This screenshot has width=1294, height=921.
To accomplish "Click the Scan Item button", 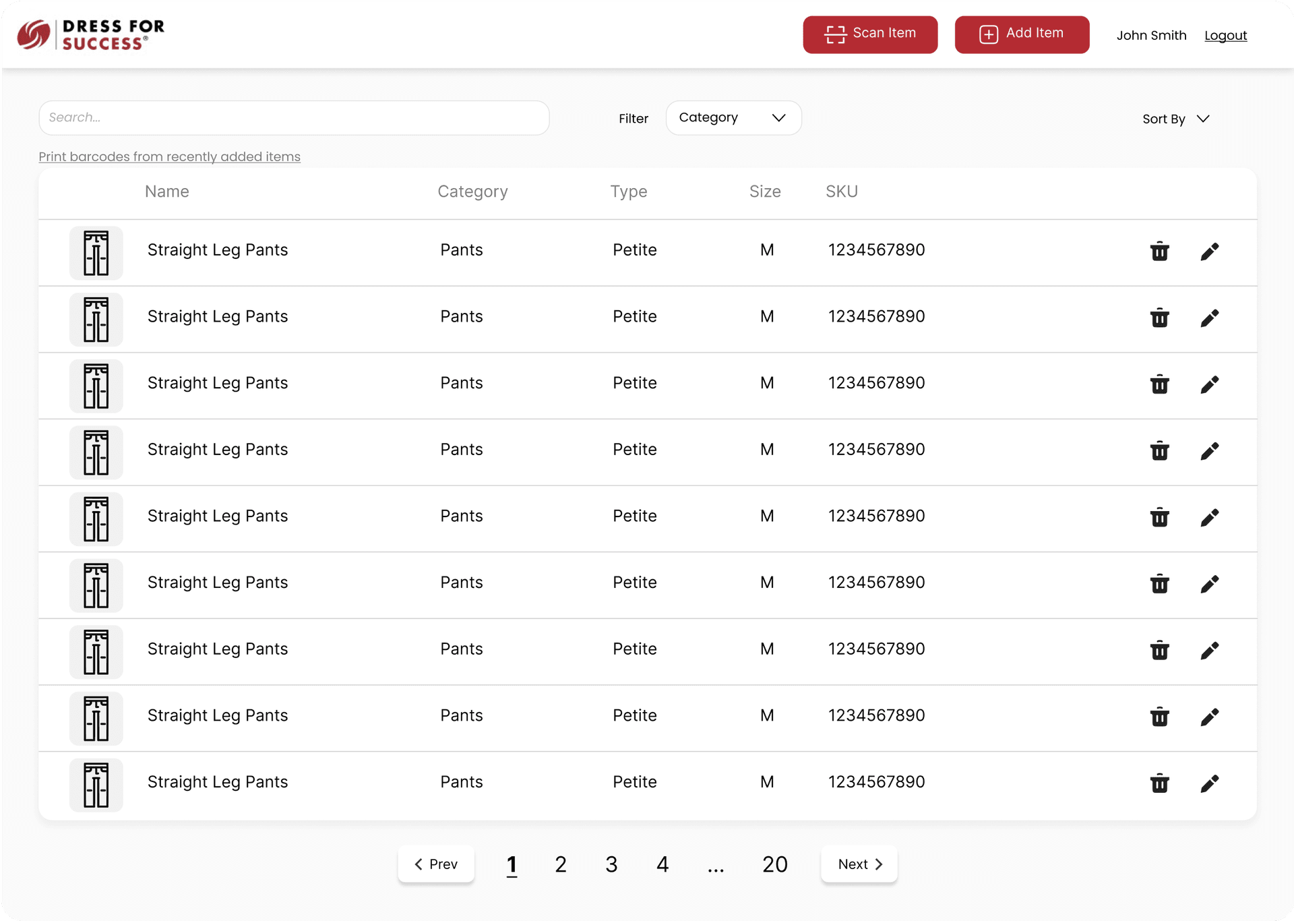I will [869, 34].
